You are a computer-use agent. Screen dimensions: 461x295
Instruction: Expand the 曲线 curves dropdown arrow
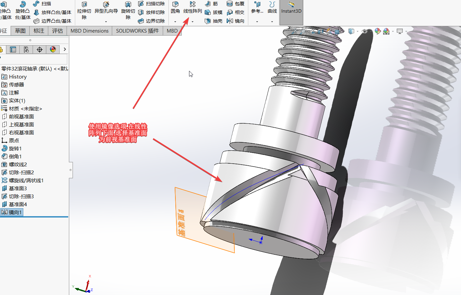[x=272, y=22]
